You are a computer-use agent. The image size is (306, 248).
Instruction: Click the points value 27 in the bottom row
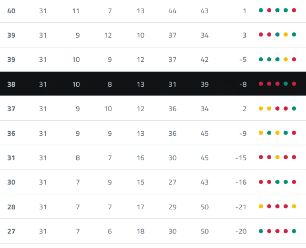pyautogui.click(x=11, y=231)
